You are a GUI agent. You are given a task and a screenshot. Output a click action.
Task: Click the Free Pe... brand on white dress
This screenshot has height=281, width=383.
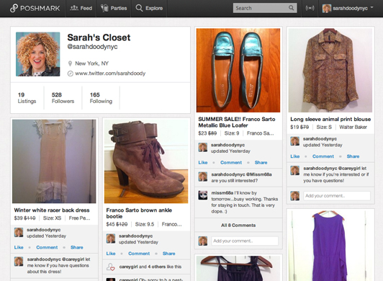click(79, 218)
